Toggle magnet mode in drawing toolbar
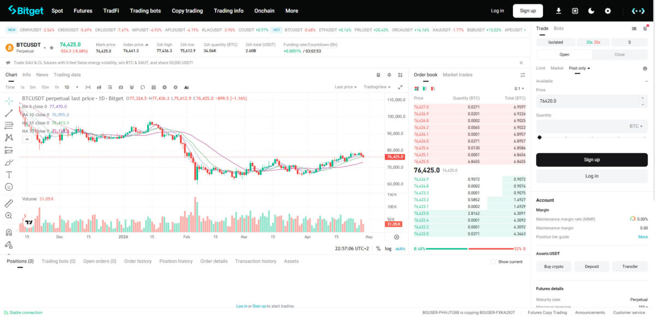Image resolution: width=655 pixels, height=317 pixels. pyautogui.click(x=9, y=232)
